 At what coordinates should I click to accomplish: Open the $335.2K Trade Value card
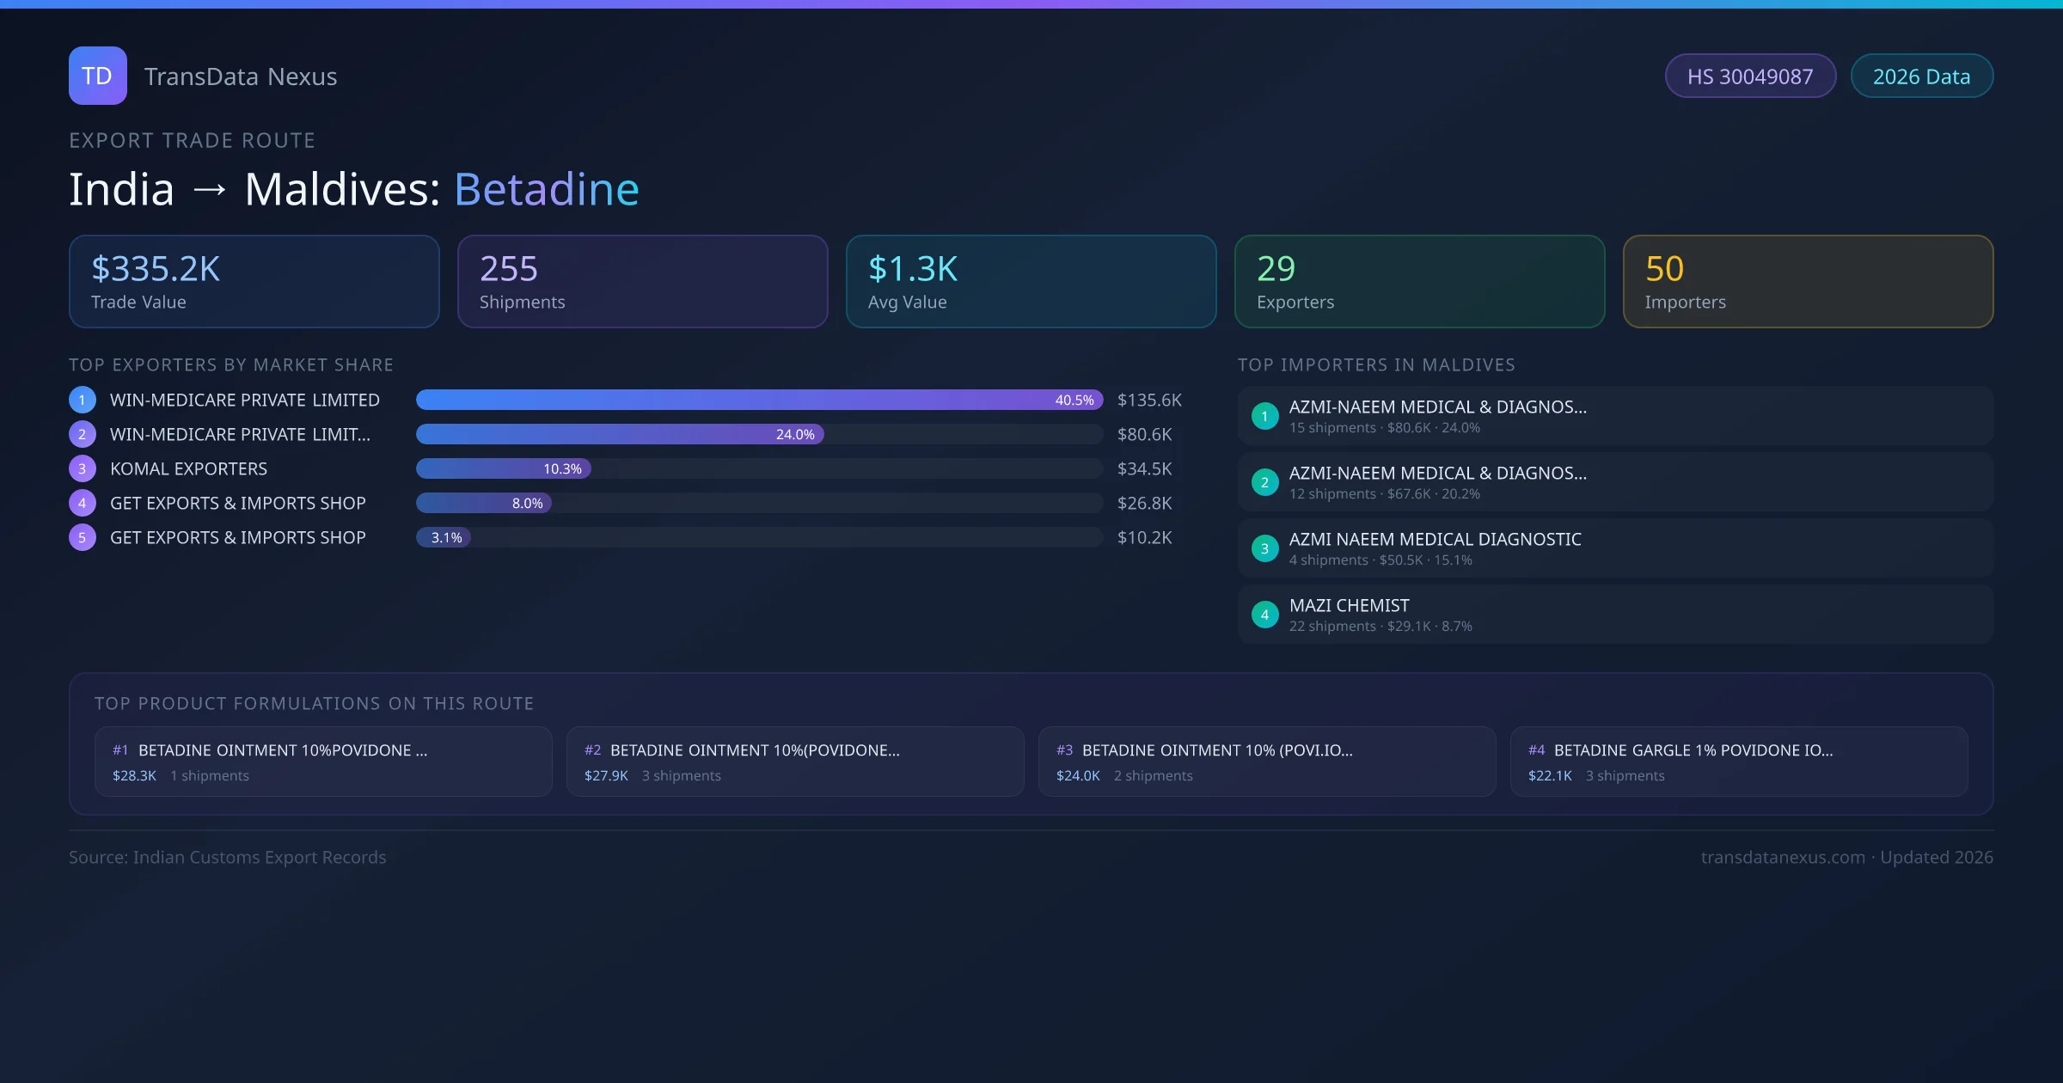pos(254,282)
